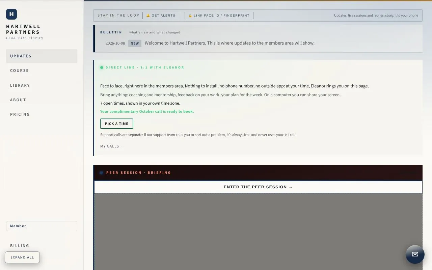
Task: Click Enter the Peer Session button
Action: [258, 187]
